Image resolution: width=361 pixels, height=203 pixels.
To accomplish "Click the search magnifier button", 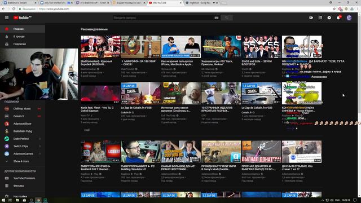I will pyautogui.click(x=227, y=17).
